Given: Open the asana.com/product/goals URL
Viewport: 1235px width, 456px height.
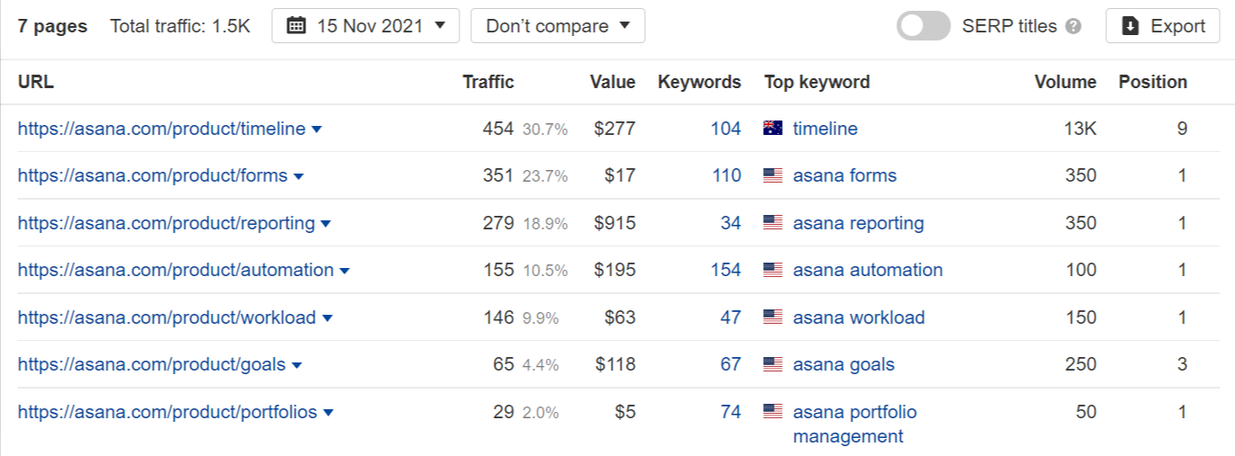Looking at the screenshot, I should coord(151,364).
